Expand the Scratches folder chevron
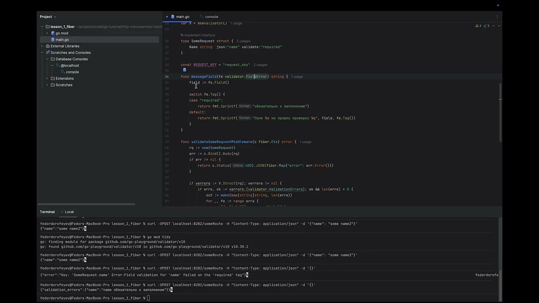The height and width of the screenshot is (303, 539). (47, 85)
